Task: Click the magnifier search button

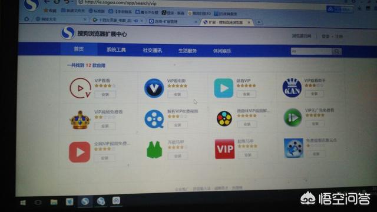Action: tap(336, 51)
